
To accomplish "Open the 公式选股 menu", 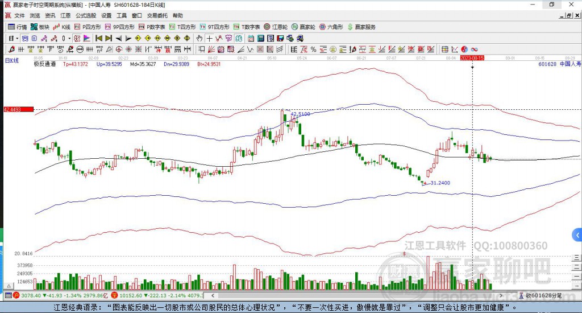I will click(x=86, y=15).
